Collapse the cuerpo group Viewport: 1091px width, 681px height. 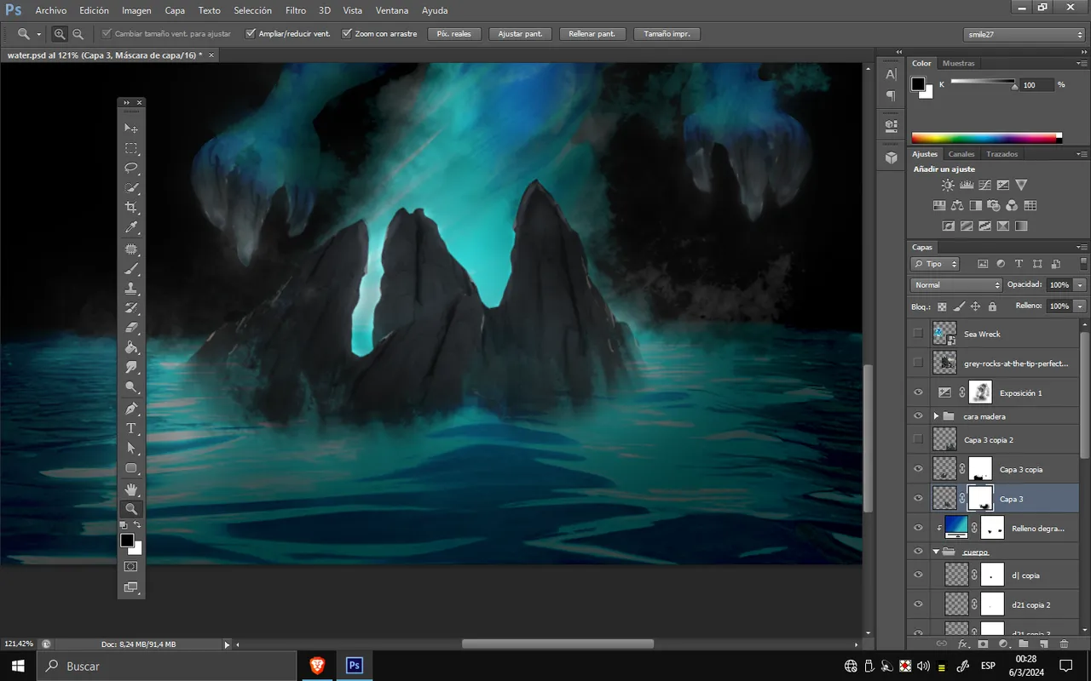pyautogui.click(x=936, y=552)
